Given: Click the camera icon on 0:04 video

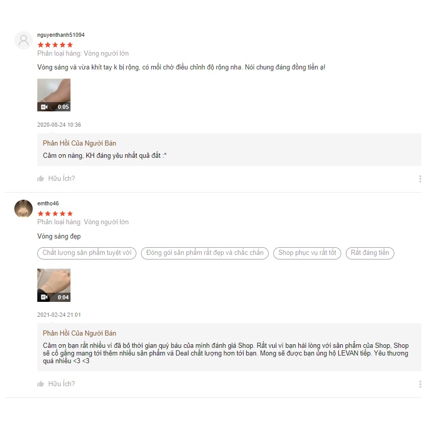Looking at the screenshot, I should [44, 297].
